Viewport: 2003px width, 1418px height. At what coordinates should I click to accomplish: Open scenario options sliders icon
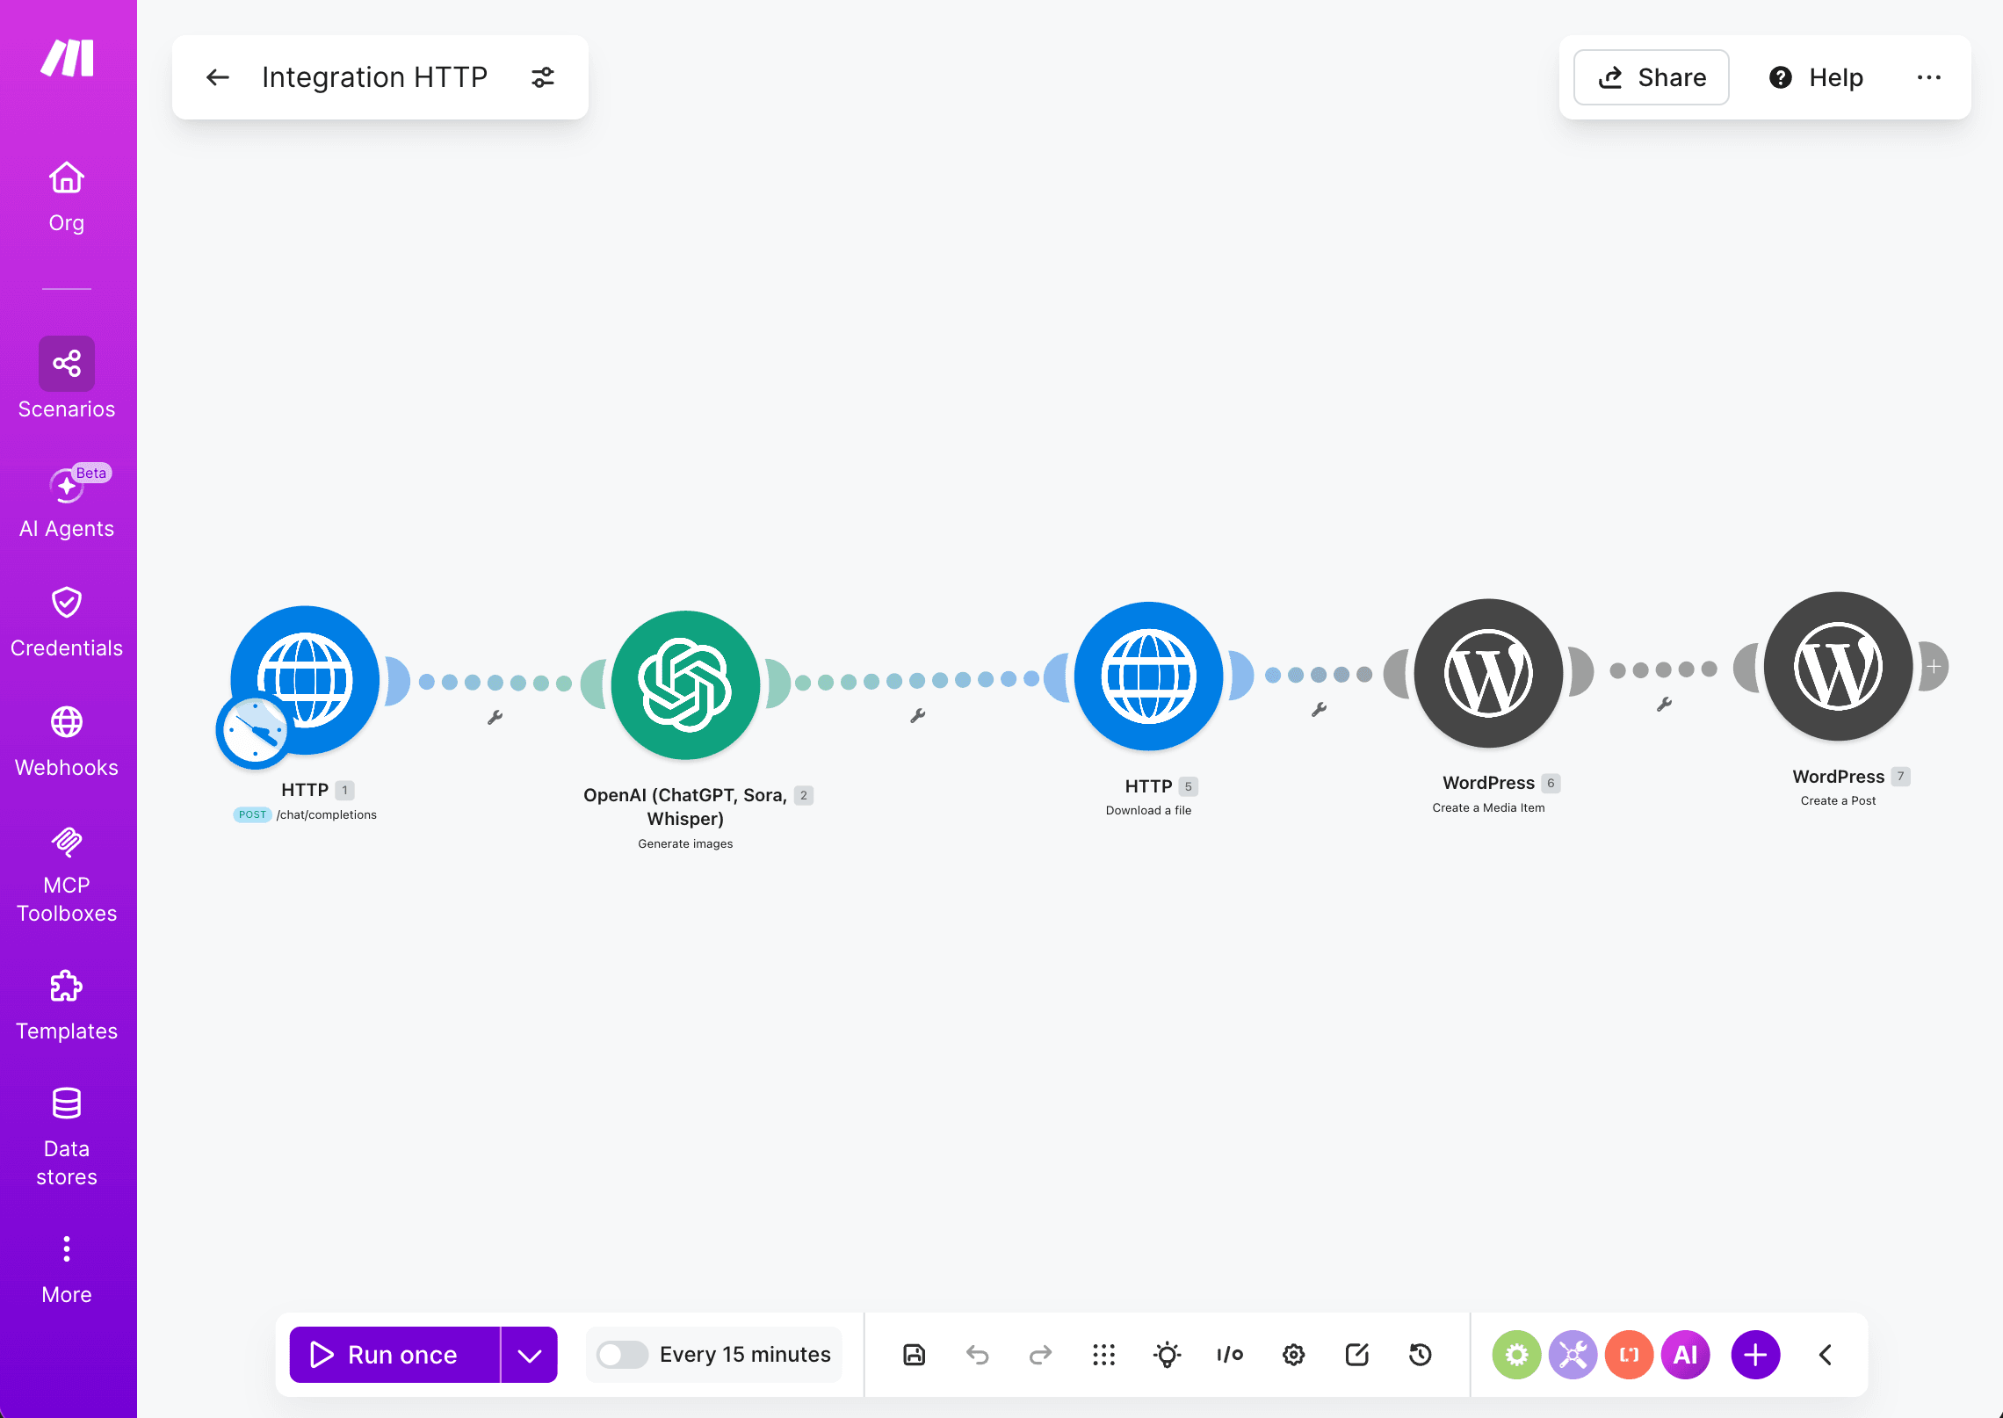[x=543, y=77]
